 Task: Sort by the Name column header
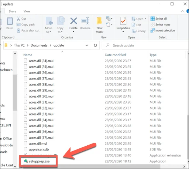(x=28, y=55)
